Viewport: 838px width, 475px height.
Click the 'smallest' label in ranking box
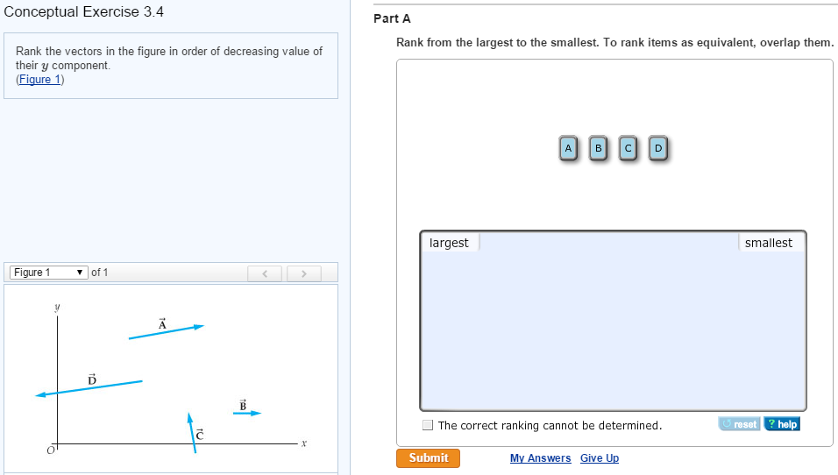[x=768, y=243]
